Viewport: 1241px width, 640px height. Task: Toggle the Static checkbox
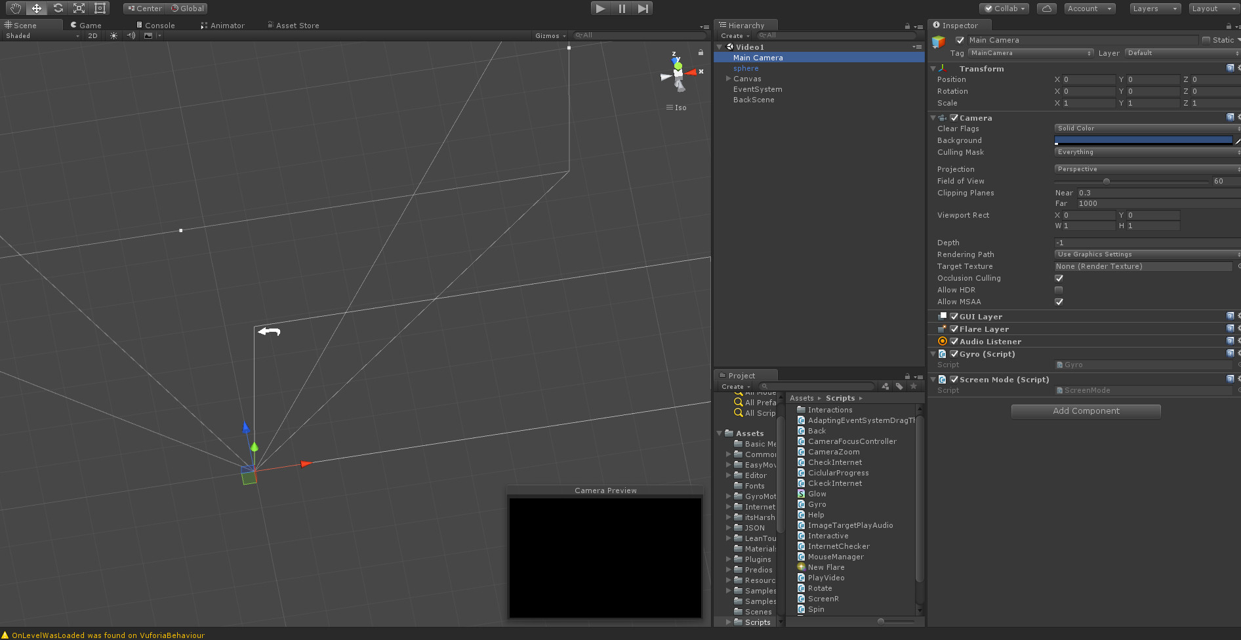tap(1206, 40)
